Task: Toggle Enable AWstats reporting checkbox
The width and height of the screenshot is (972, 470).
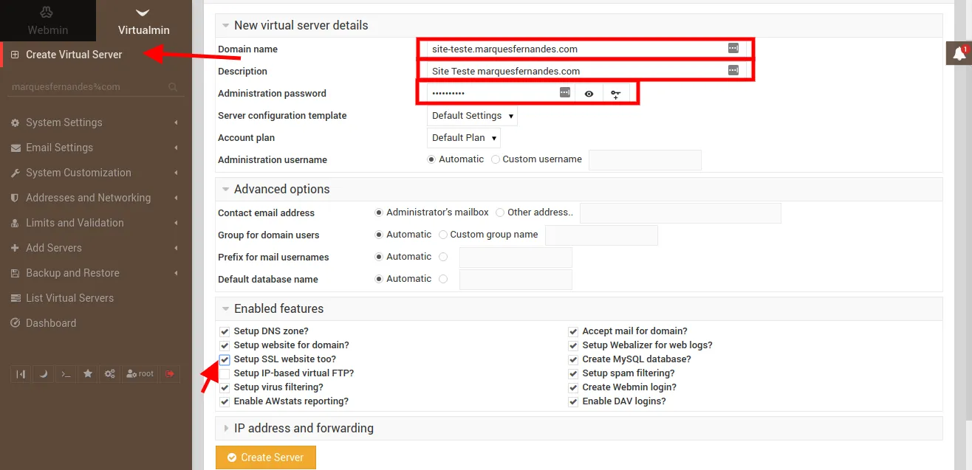Action: 225,401
